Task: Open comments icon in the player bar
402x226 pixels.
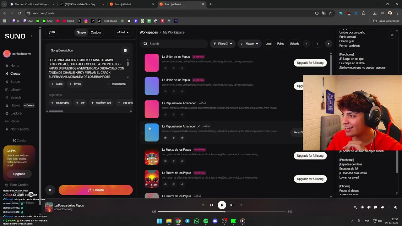Action: (375, 207)
